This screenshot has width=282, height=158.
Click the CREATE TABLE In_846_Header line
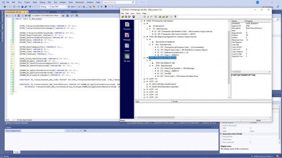(28, 19)
